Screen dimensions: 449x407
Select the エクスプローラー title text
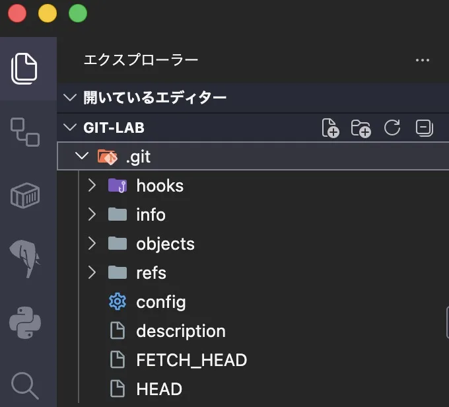(141, 60)
